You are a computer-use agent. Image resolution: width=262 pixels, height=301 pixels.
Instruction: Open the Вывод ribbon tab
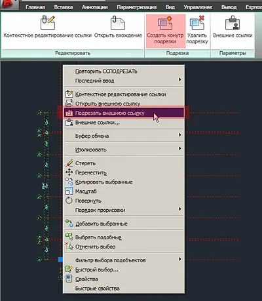[229, 7]
